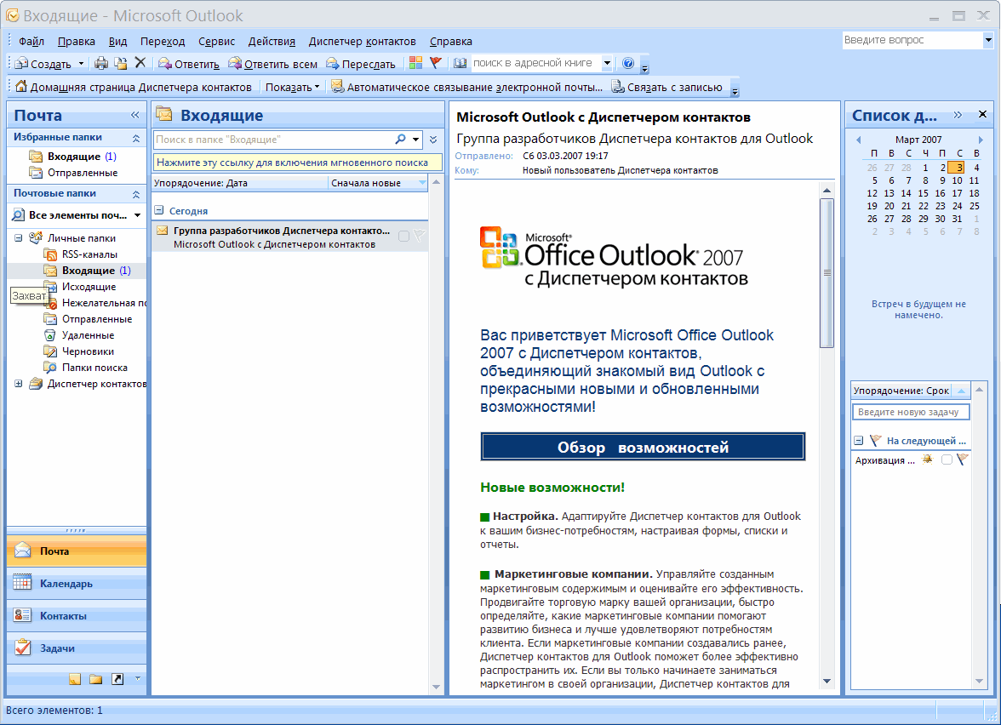Click the Folder List icon below navigation buttons
The image size is (1001, 725).
95,679
